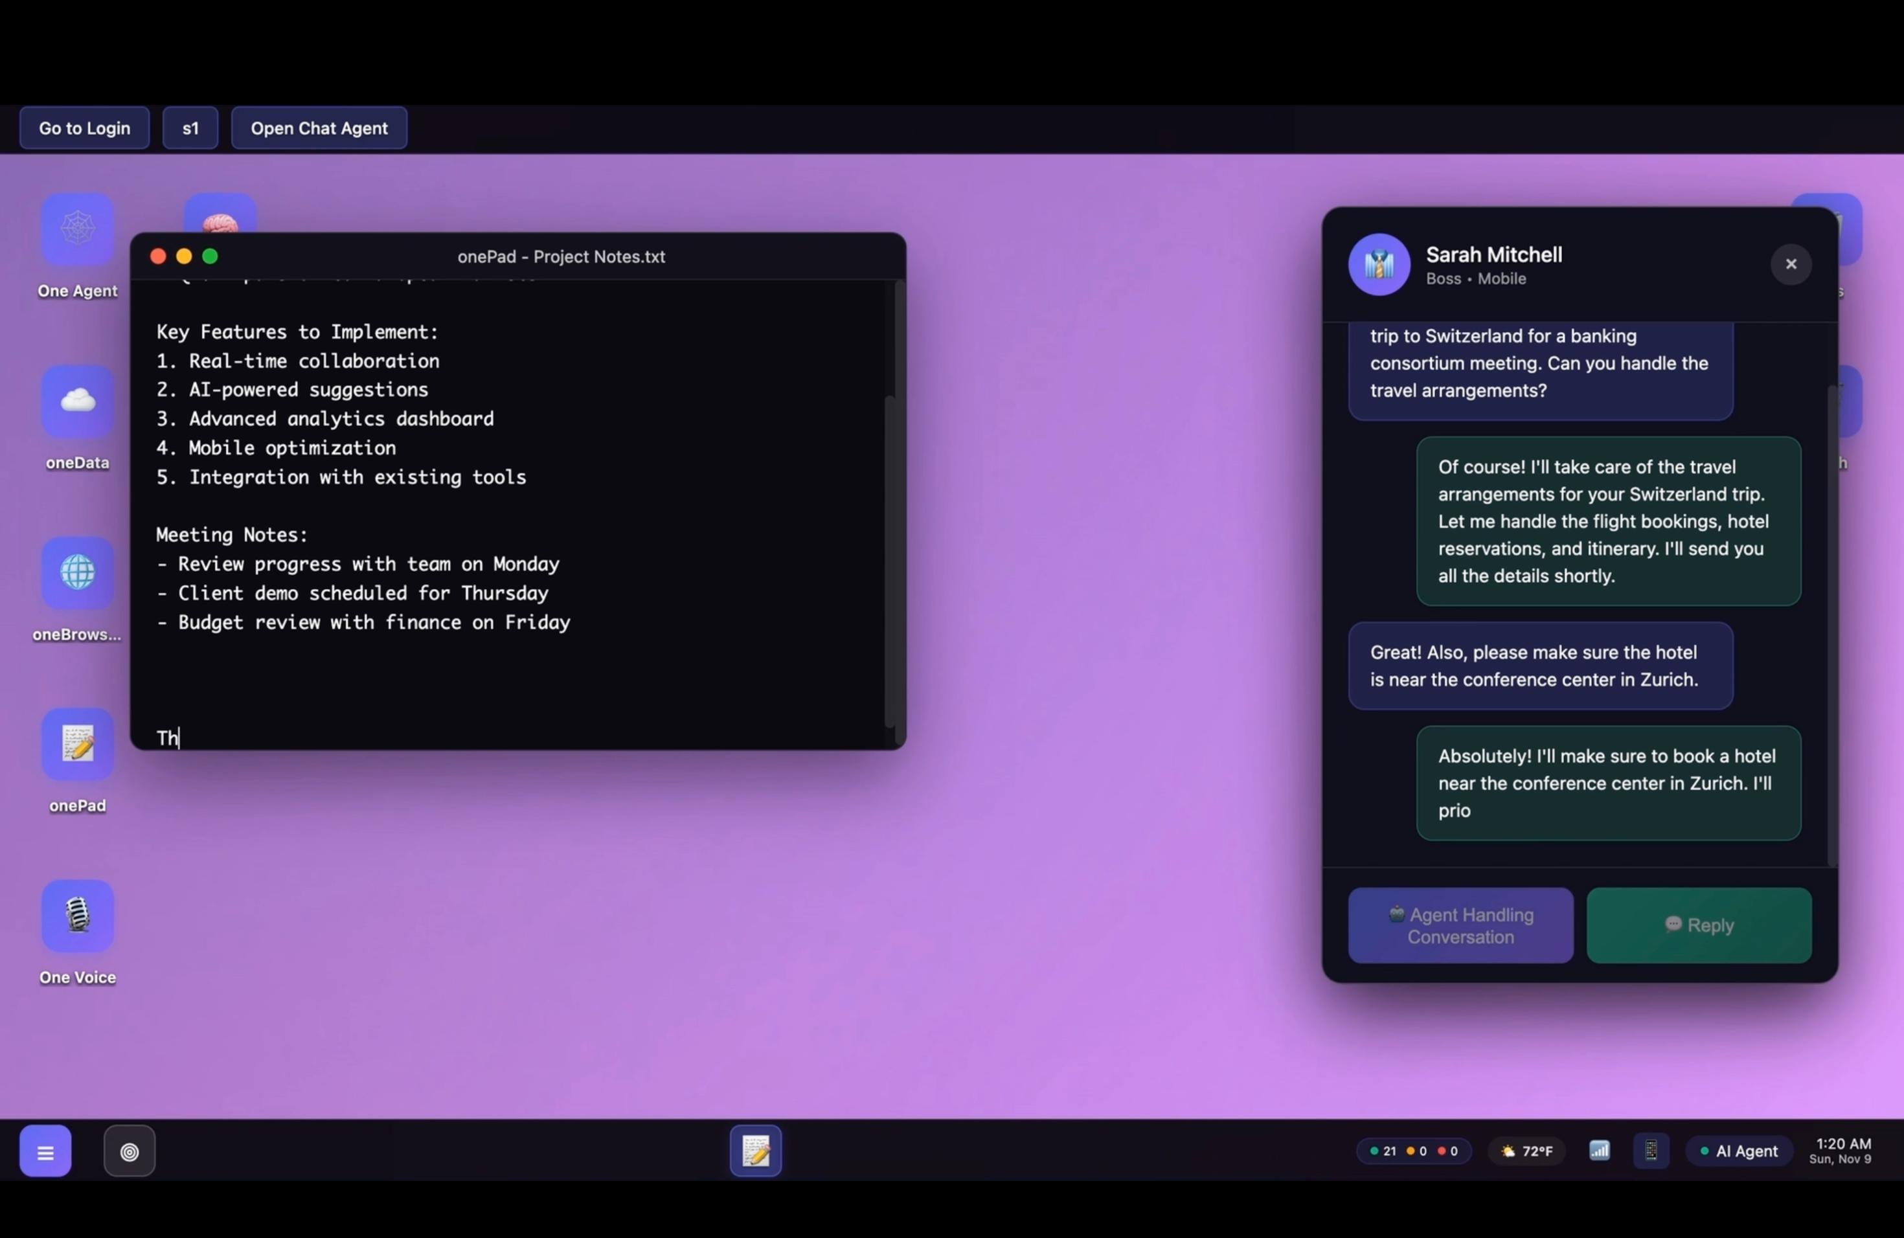Toggle the AI Agent status indicator
Viewport: 1904px width, 1238px height.
(x=1738, y=1151)
